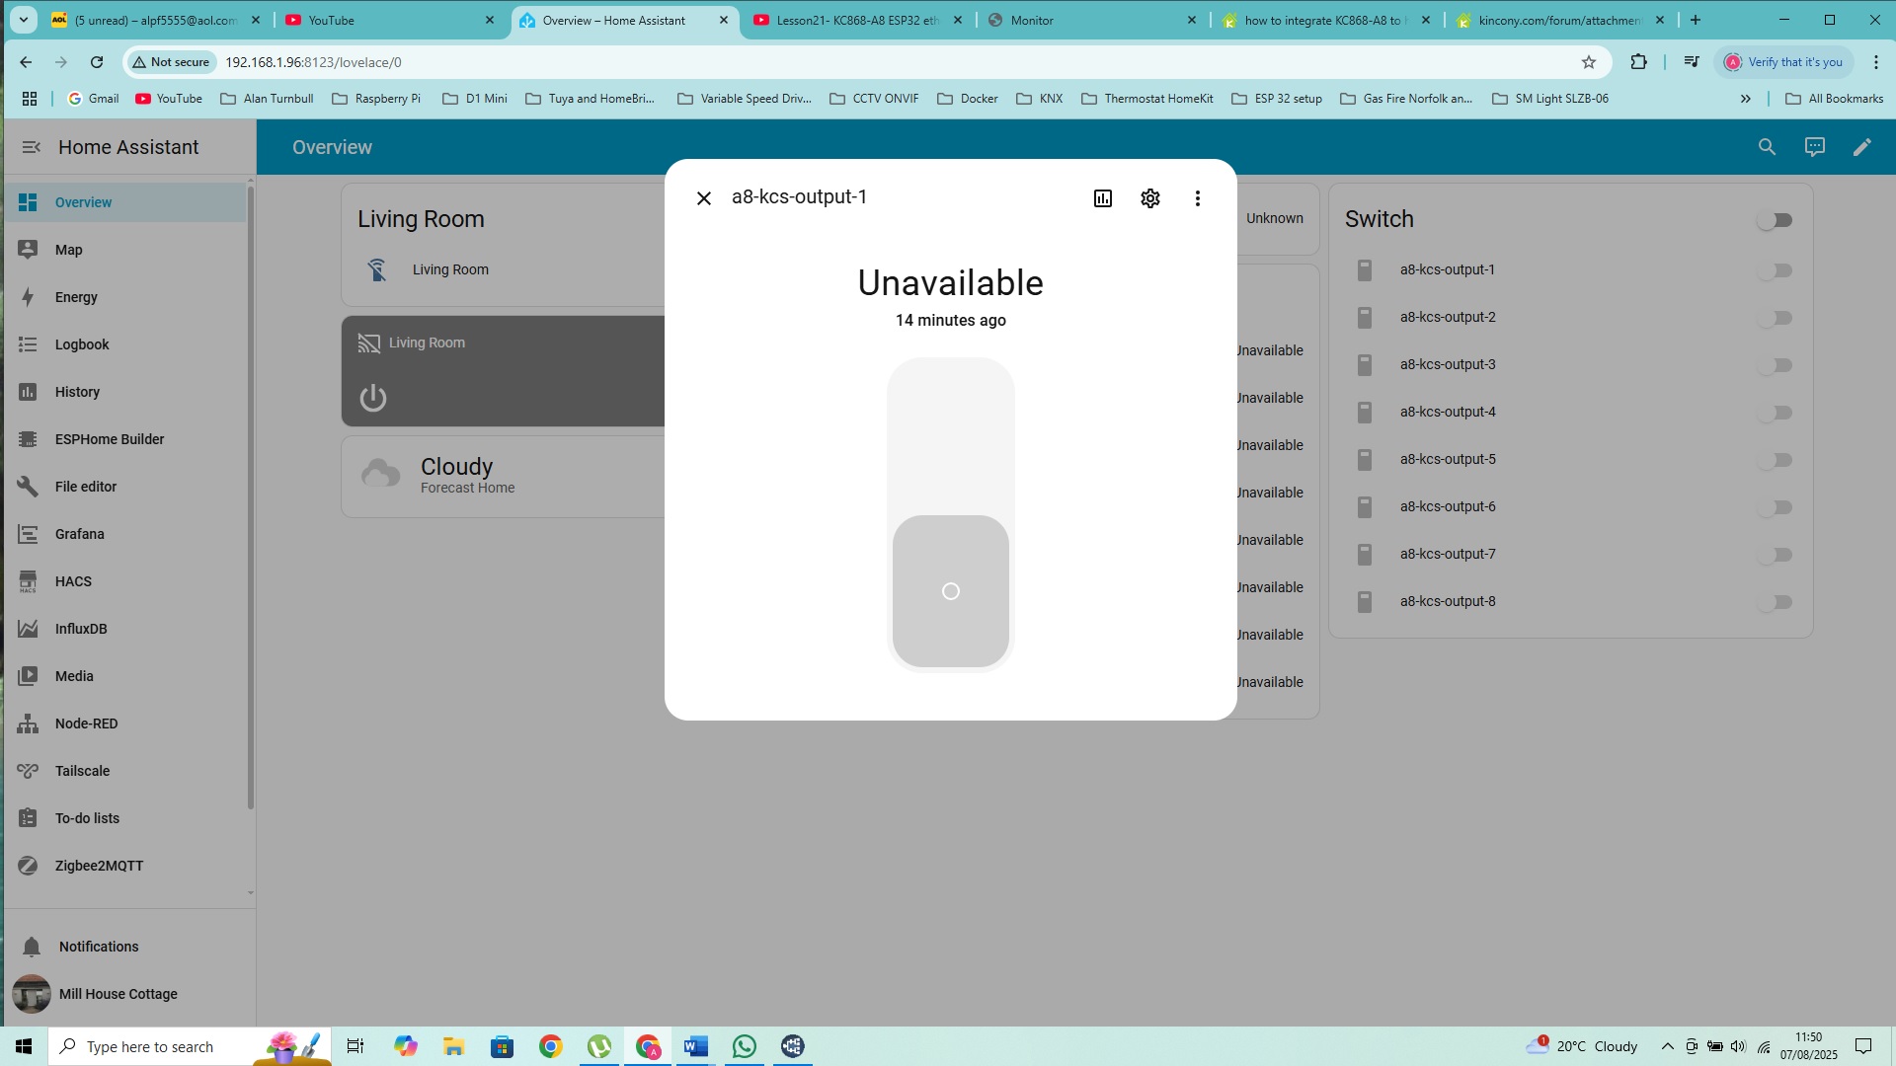Image resolution: width=1896 pixels, height=1066 pixels.
Task: Toggle a8-kcs-output-8 switch
Action: point(1775,602)
